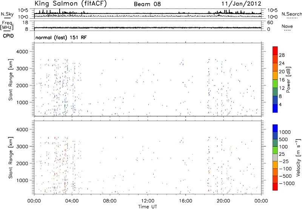Select the 1000 tick in the velocity panel

[22, 180]
